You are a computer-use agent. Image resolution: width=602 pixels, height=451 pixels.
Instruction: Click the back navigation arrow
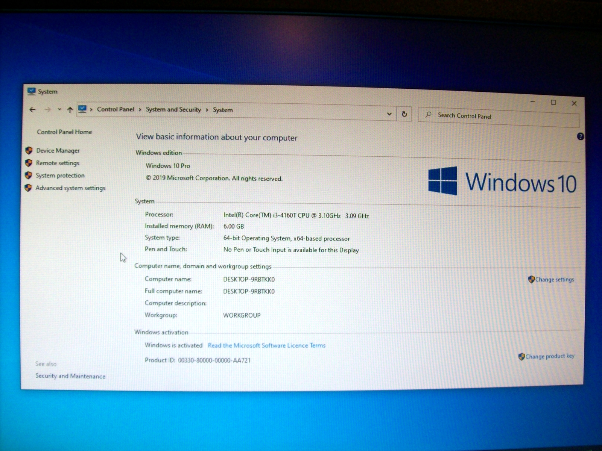click(x=33, y=109)
